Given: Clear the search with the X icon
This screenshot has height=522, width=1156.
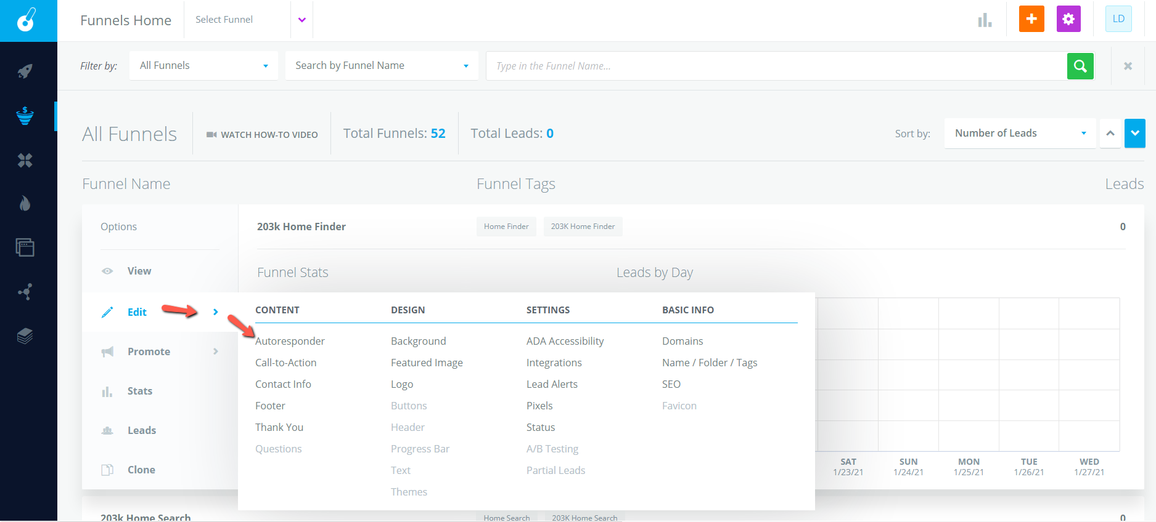Looking at the screenshot, I should point(1128,66).
